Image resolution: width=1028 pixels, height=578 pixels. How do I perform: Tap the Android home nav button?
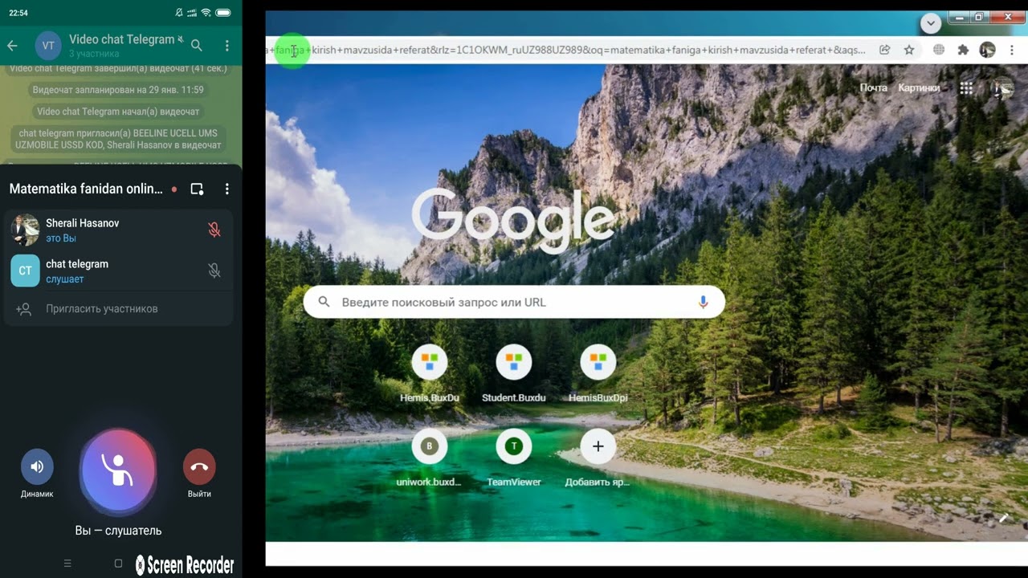coord(118,564)
